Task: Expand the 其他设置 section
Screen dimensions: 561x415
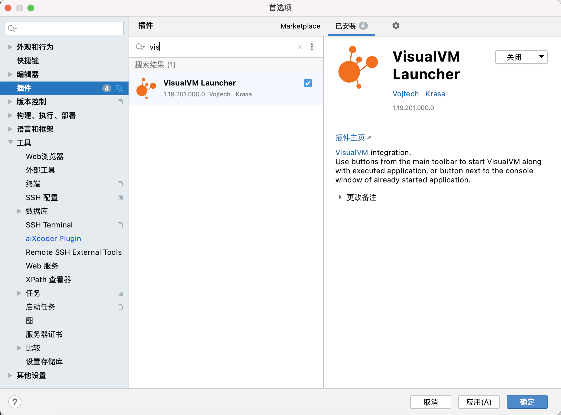Action: 10,375
